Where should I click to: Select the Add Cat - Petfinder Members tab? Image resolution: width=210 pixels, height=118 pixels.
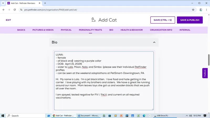[23, 3]
